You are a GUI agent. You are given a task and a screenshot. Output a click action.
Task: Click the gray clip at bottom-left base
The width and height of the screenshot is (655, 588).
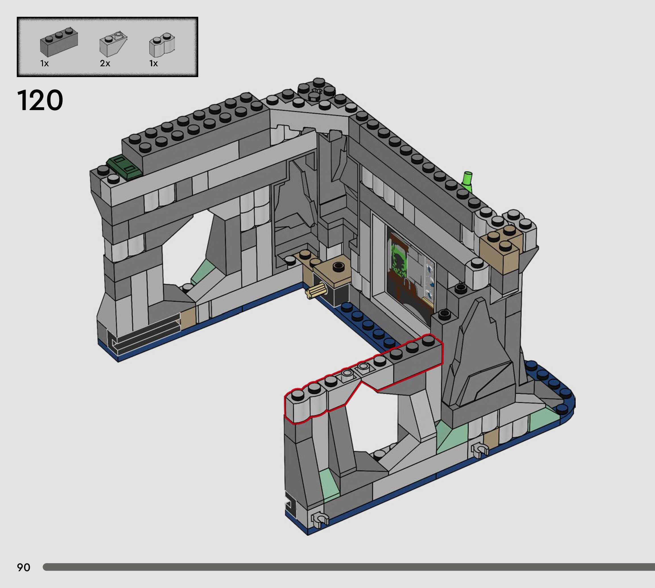[319, 519]
